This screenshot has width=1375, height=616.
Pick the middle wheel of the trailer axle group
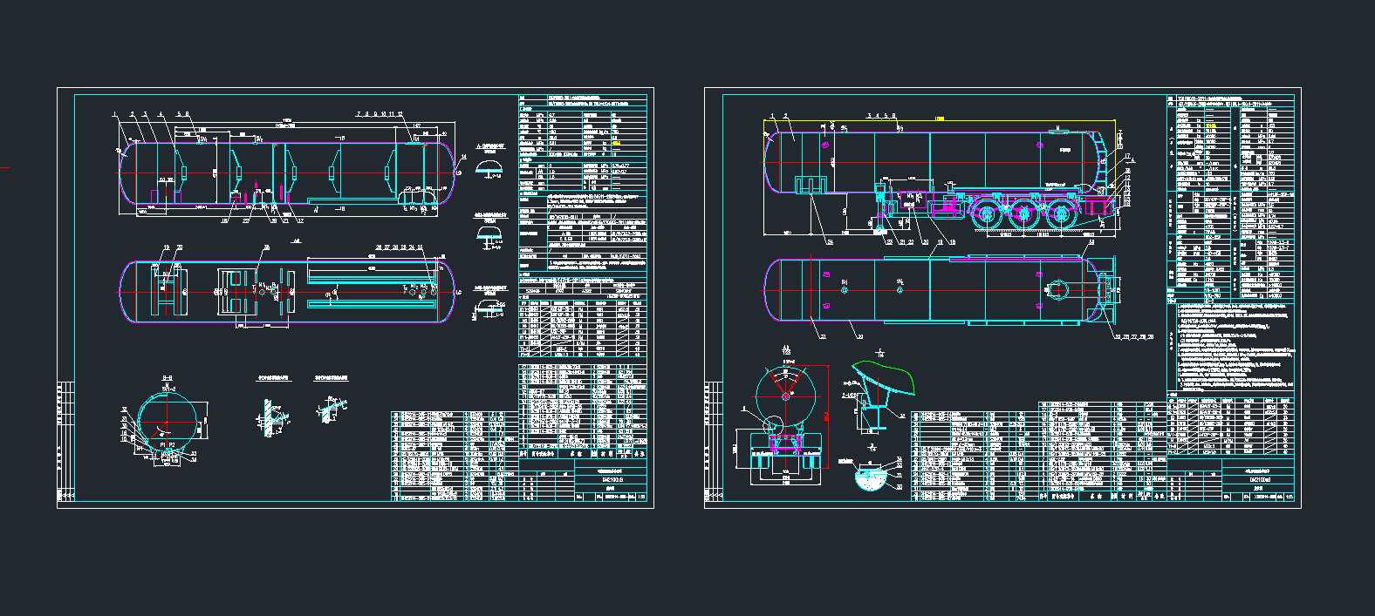(x=1023, y=213)
